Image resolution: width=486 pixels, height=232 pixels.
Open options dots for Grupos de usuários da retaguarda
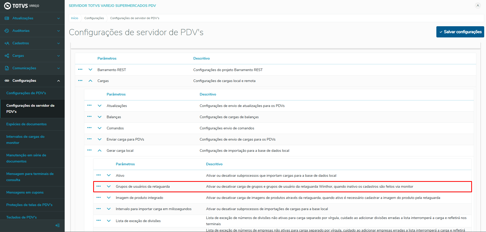pyautogui.click(x=99, y=186)
